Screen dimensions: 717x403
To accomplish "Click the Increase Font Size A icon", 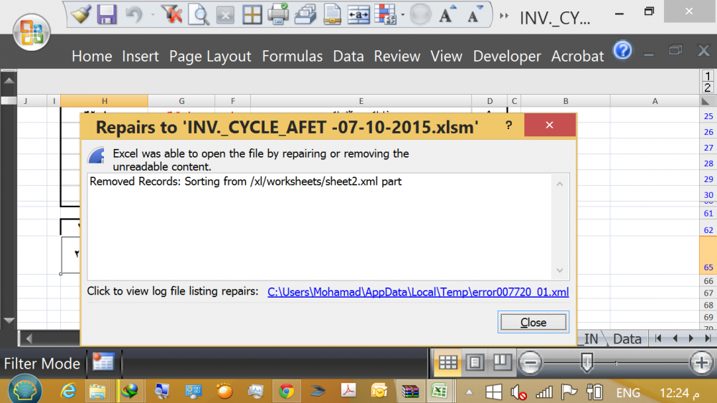I will 447,14.
